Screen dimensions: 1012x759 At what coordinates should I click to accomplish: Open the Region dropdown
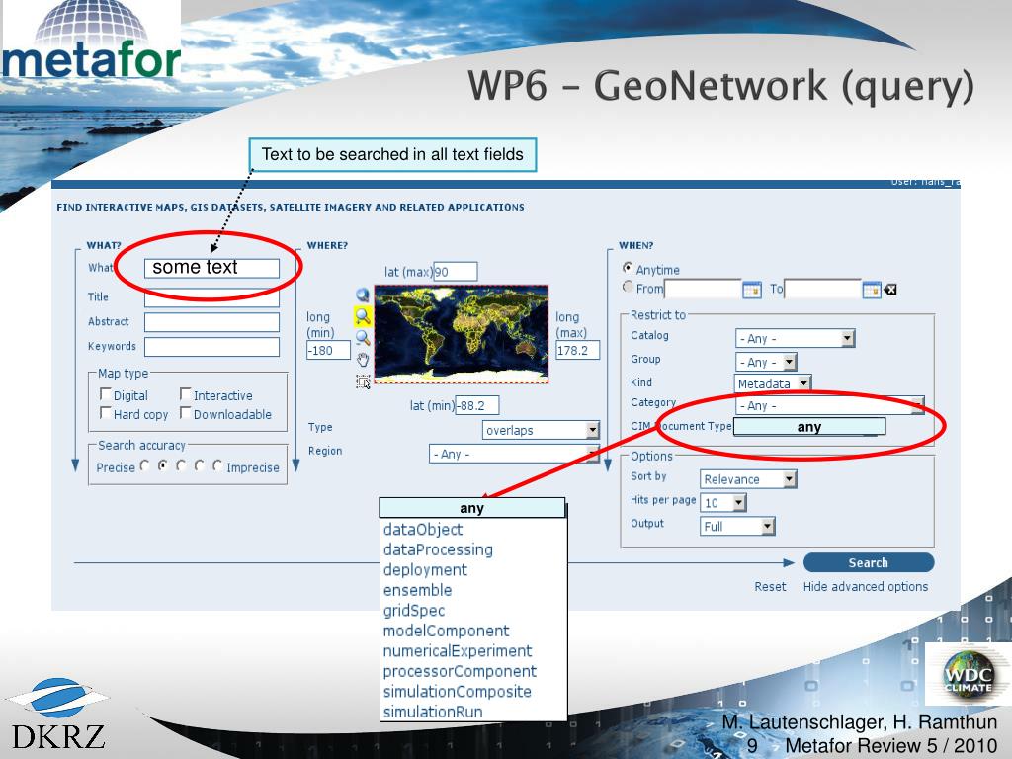click(514, 454)
